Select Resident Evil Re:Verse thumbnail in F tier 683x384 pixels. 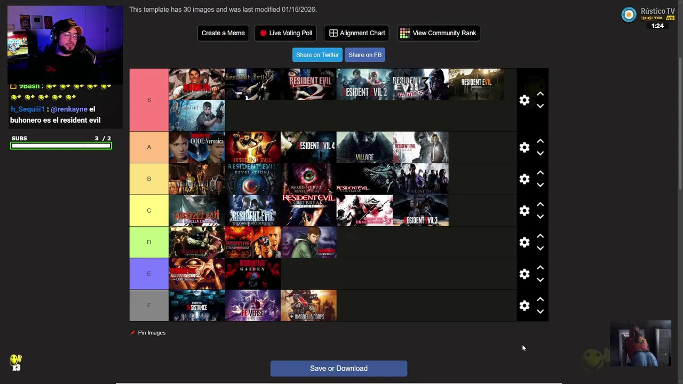[x=252, y=306]
